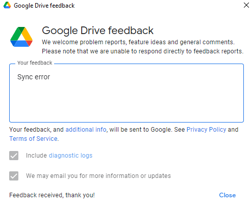Click the 'We welcome problem reports' sentence
The width and height of the screenshot is (251, 211).
tap(138, 42)
